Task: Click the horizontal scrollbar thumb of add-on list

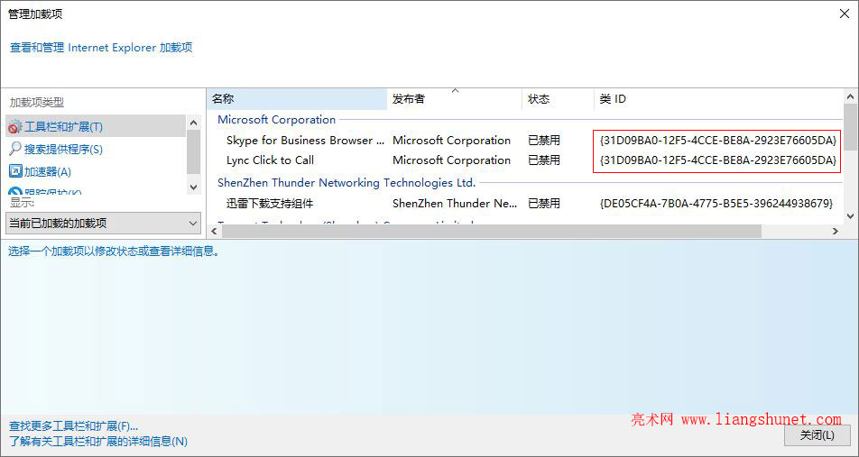Action: [492, 232]
